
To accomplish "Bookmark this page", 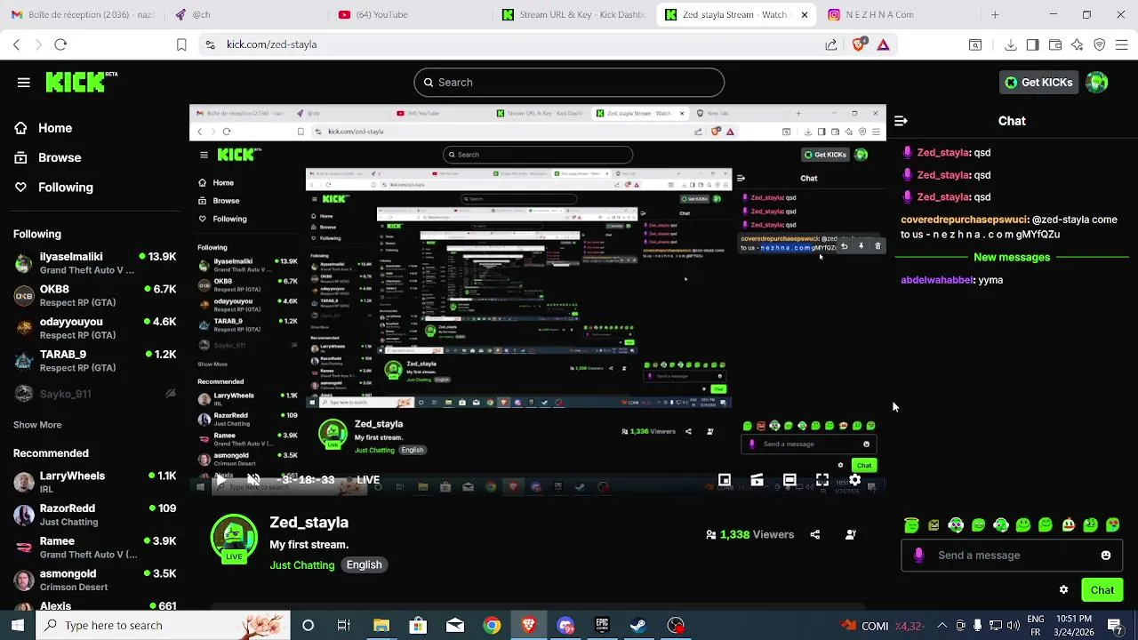I will (x=181, y=44).
